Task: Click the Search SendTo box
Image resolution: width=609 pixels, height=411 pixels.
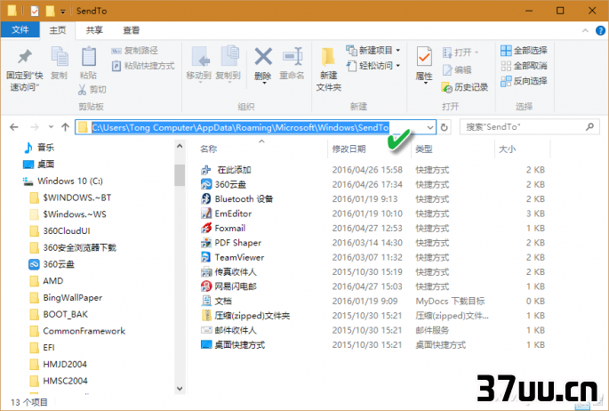Action: pyautogui.click(x=529, y=126)
